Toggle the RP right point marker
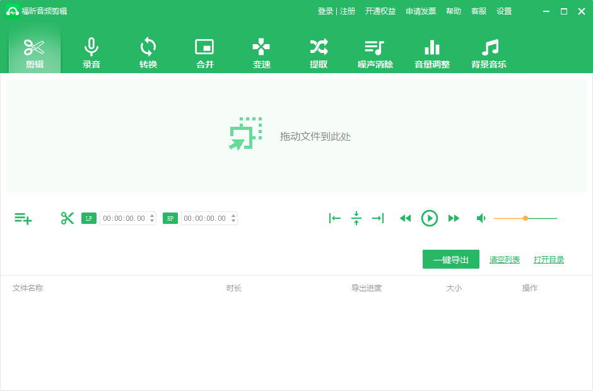593x391 pixels. pos(170,218)
